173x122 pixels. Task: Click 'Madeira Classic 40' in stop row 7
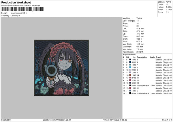pyautogui.click(x=163, y=75)
